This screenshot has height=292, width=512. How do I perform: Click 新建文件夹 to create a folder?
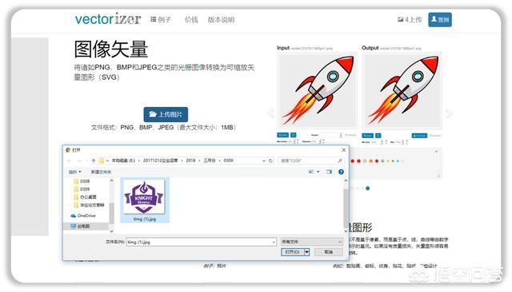tap(101, 172)
